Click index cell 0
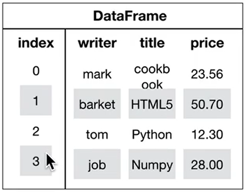The height and width of the screenshot is (192, 246). coord(36,71)
